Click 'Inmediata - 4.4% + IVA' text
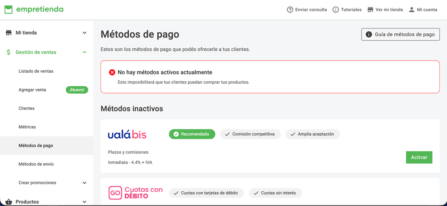The width and height of the screenshot is (447, 206). [x=130, y=163]
